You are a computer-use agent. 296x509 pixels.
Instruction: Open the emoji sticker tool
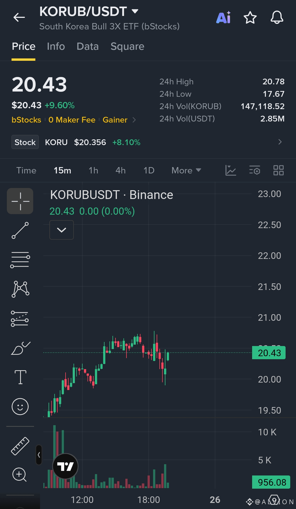point(20,406)
